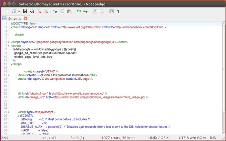Toggle show all characters pilcrow icon
The image size is (226, 141).
tap(118, 11)
